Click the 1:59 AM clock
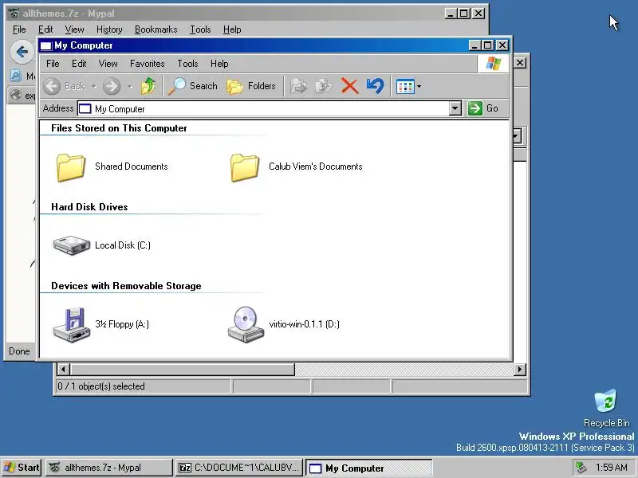 pos(611,468)
